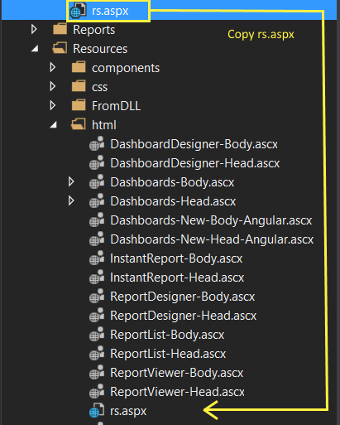
Task: Select ReportDesigner-Body.ascx file
Action: [182, 297]
